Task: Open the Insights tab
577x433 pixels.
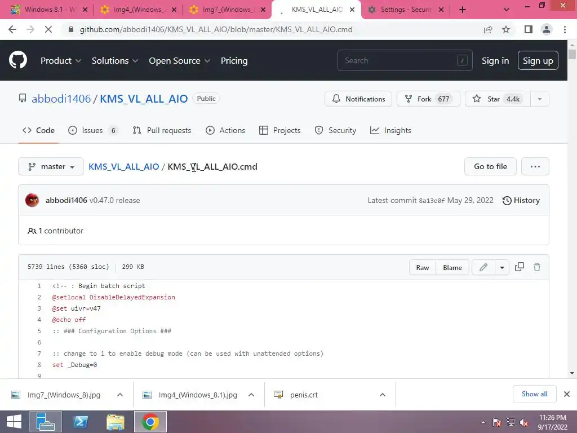Action: [390, 130]
